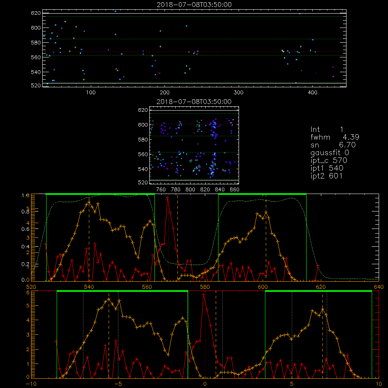
Task: Click the orange dashed line at 601 in the 520–640 plot
Action: [266, 237]
